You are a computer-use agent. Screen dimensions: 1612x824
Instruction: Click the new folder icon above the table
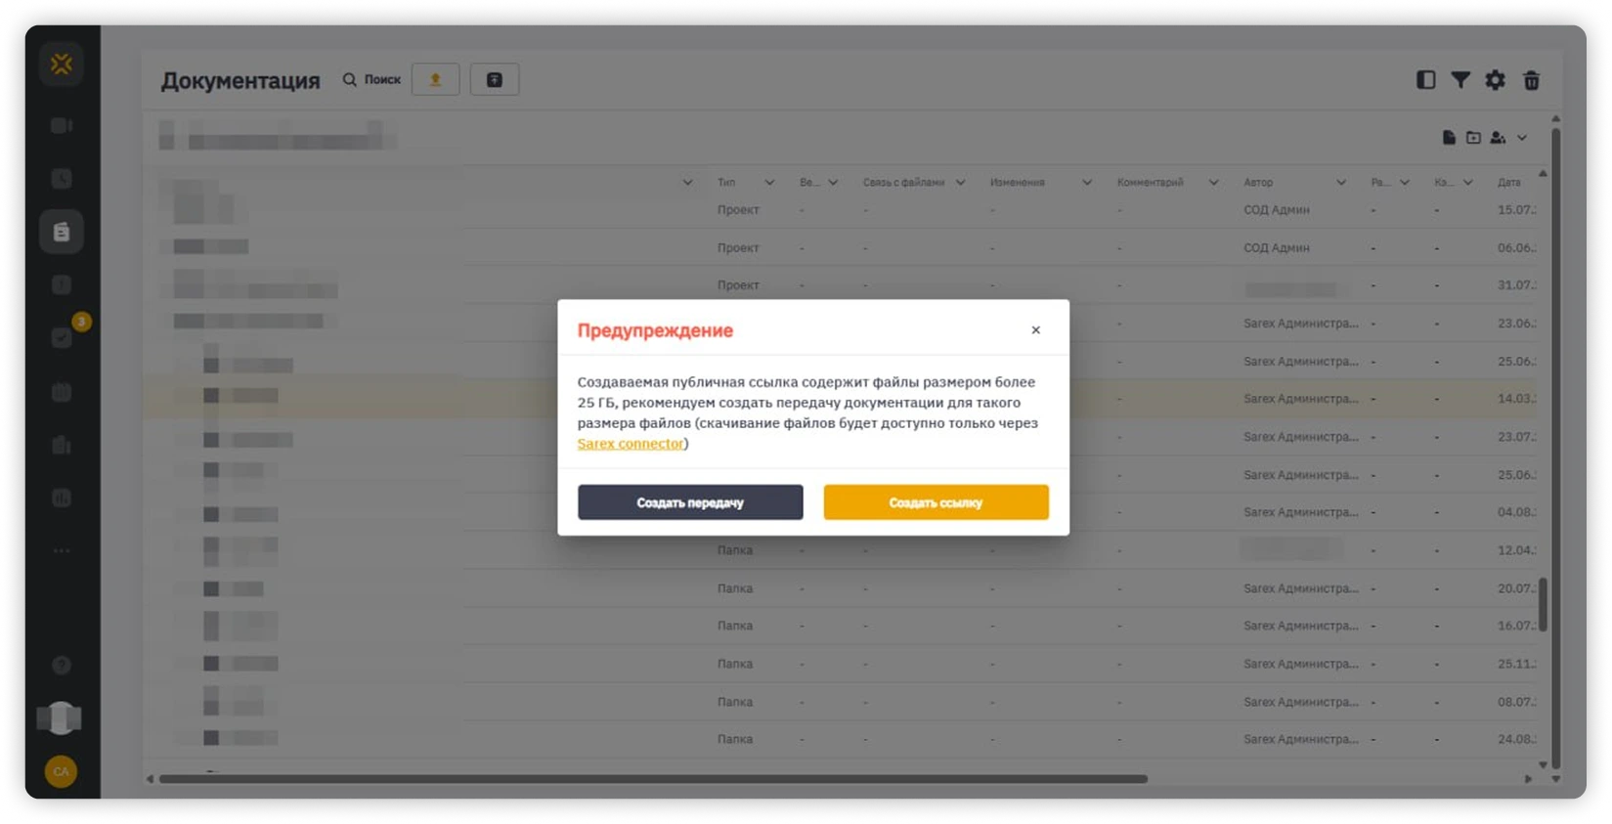1473,138
